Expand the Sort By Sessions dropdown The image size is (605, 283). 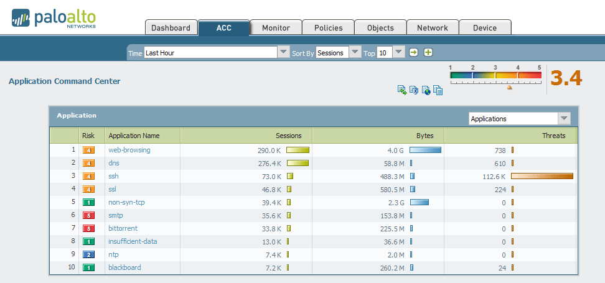[355, 53]
